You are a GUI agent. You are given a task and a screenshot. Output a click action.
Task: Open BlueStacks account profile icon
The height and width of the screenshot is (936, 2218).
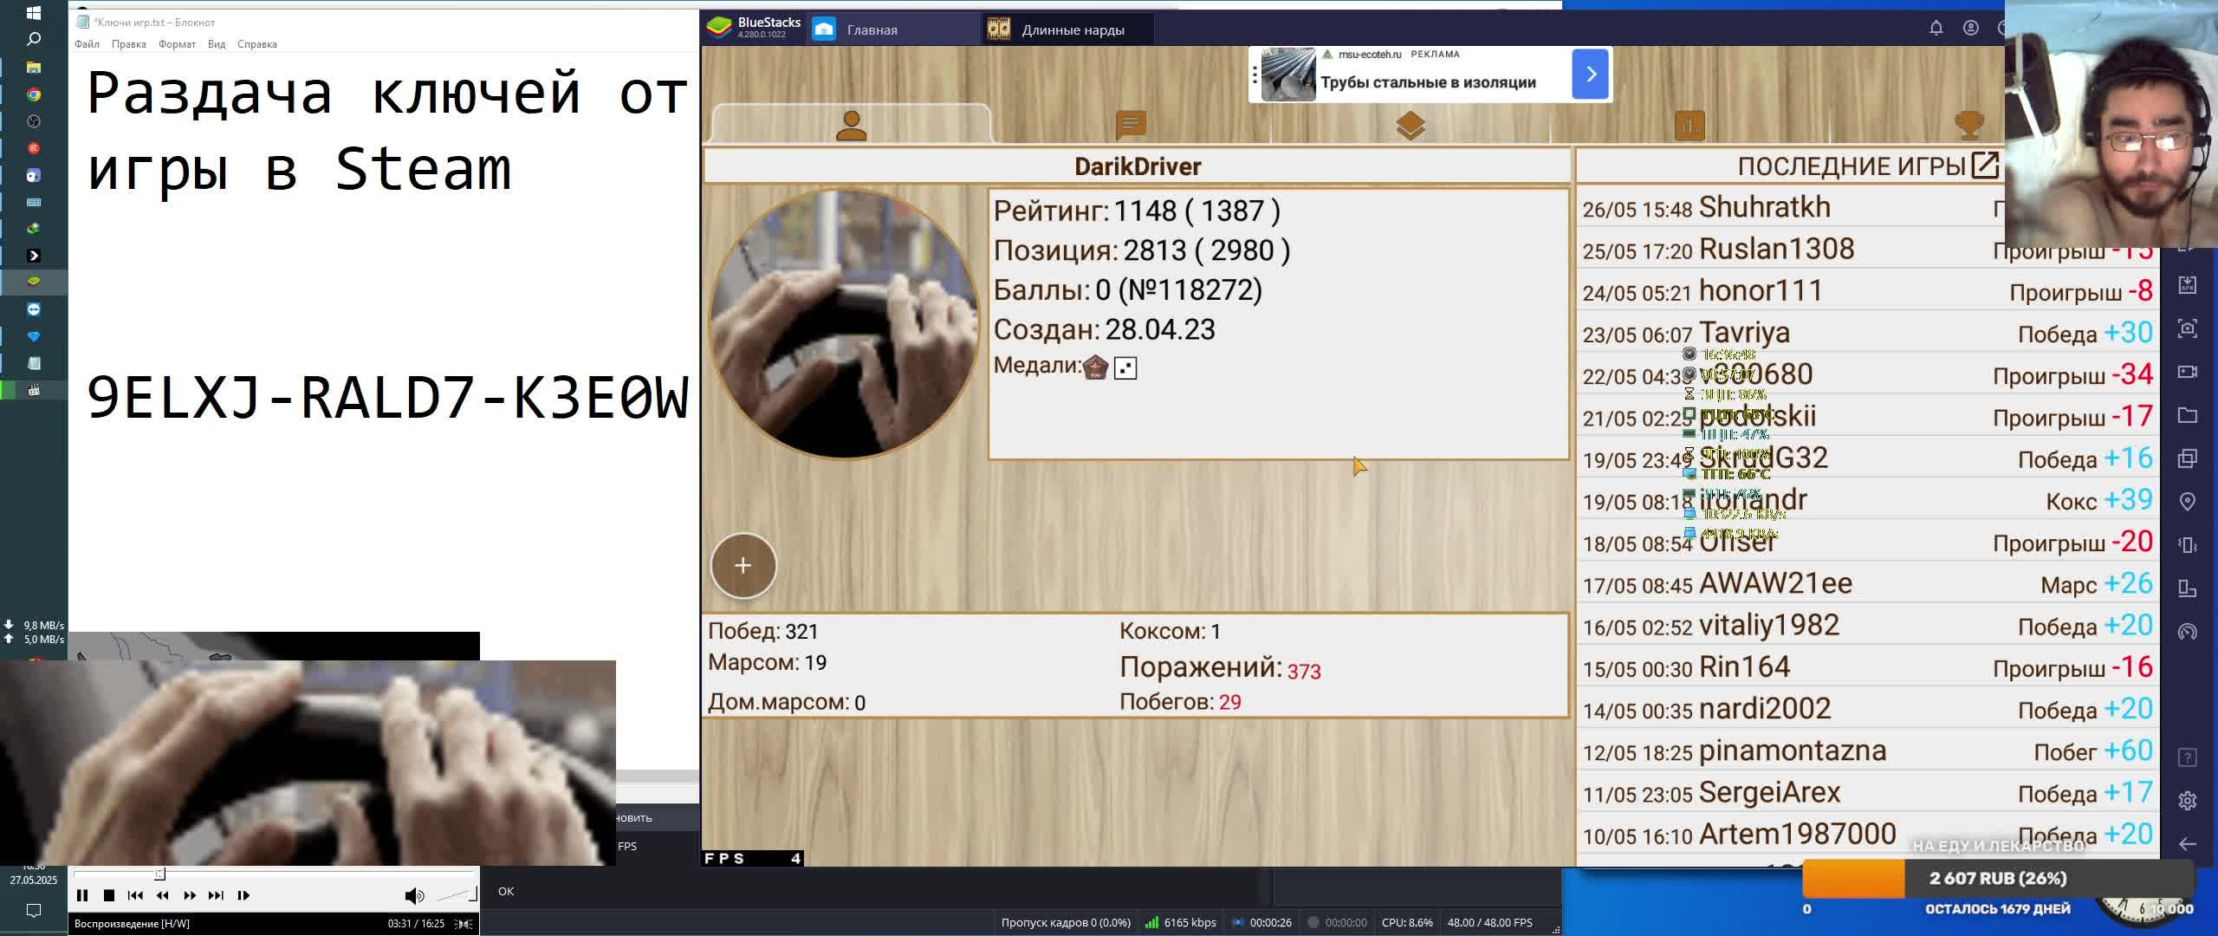click(x=1970, y=29)
